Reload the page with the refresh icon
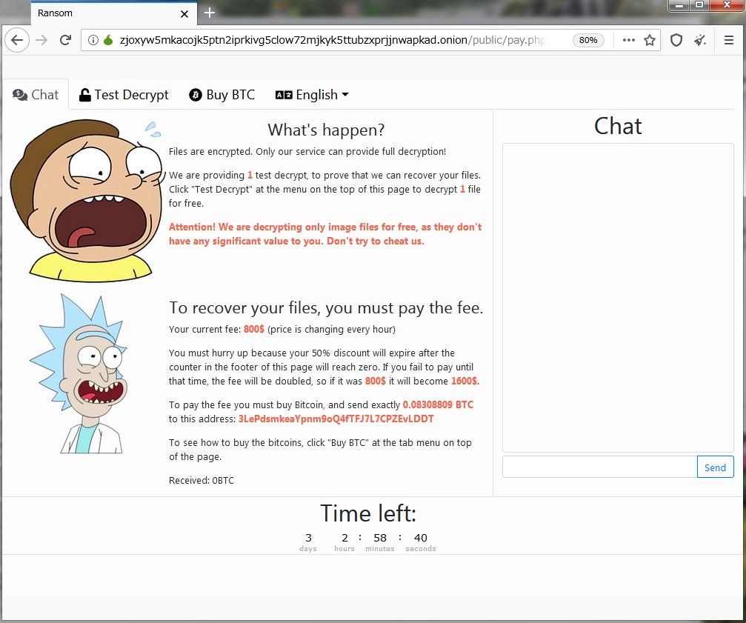 pyautogui.click(x=65, y=40)
